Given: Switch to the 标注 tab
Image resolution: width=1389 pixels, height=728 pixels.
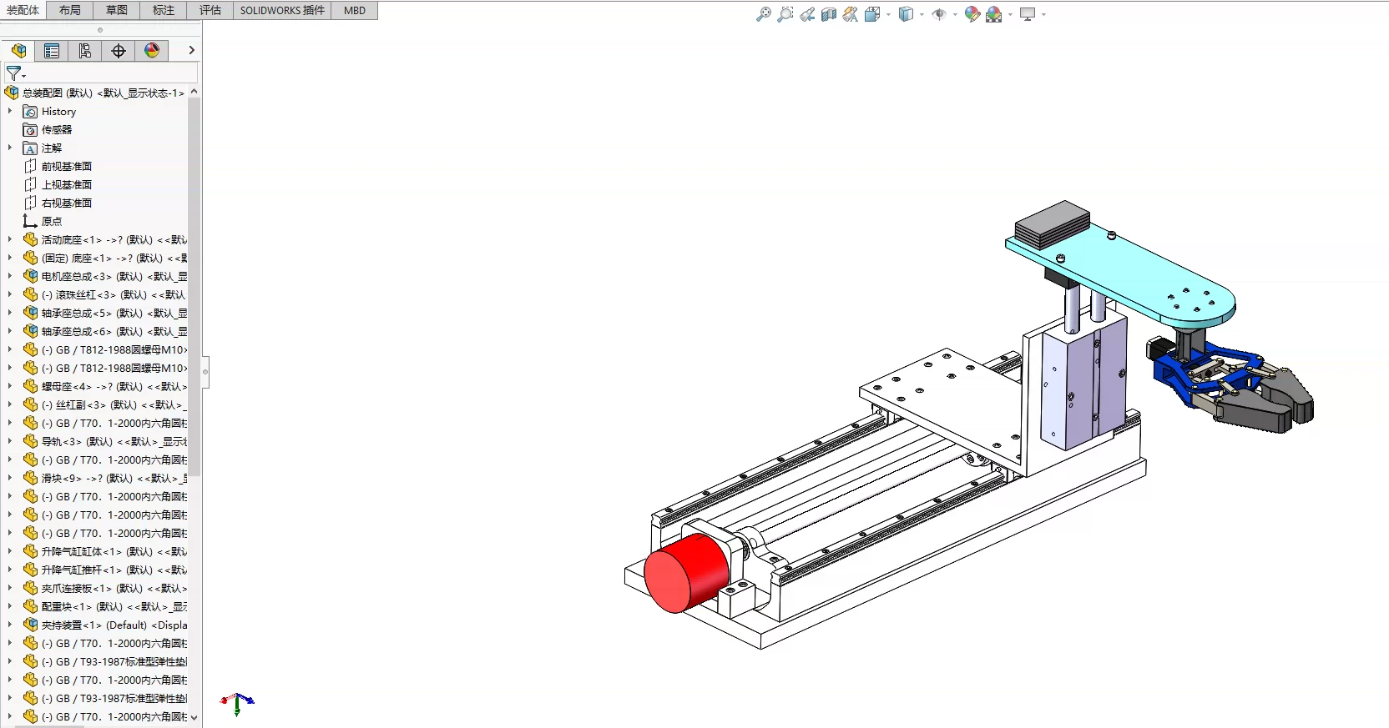Looking at the screenshot, I should (x=164, y=10).
